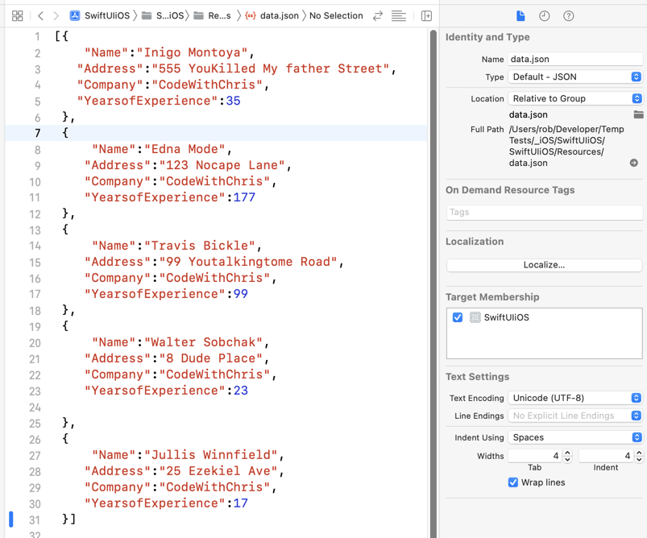Open Indent Using Spaces dropdown

[x=574, y=437]
